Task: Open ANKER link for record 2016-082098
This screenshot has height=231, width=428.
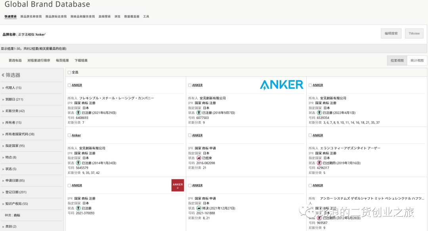Action: pos(197,136)
